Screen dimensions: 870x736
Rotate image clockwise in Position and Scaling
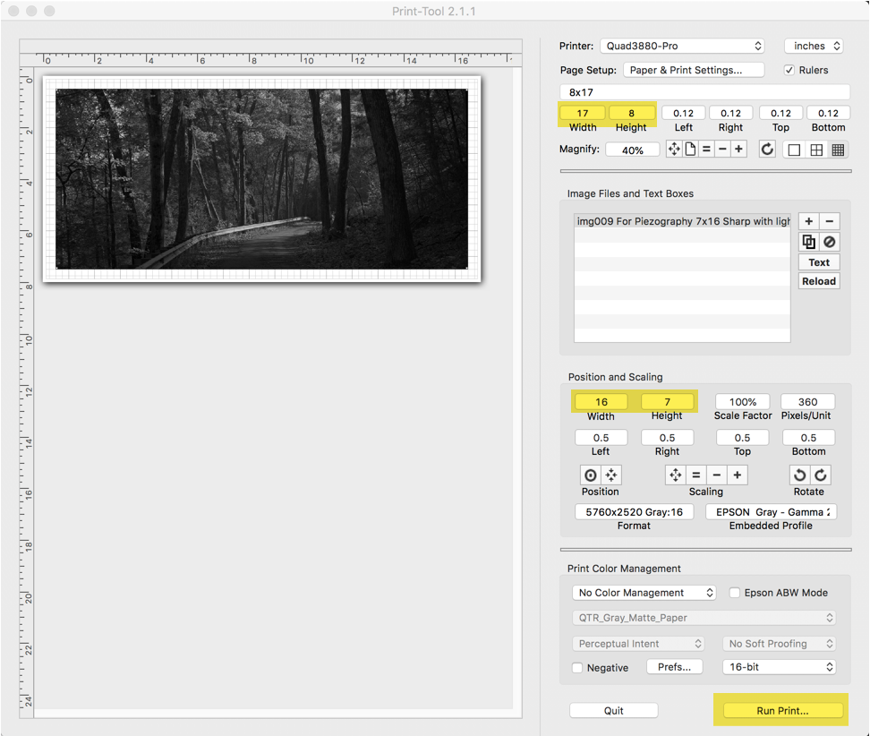[821, 475]
